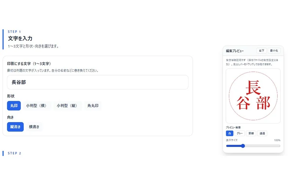Minimize preview with the 最小化 button
Image resolution: width=288 pixels, height=185 pixels.
click(274, 51)
